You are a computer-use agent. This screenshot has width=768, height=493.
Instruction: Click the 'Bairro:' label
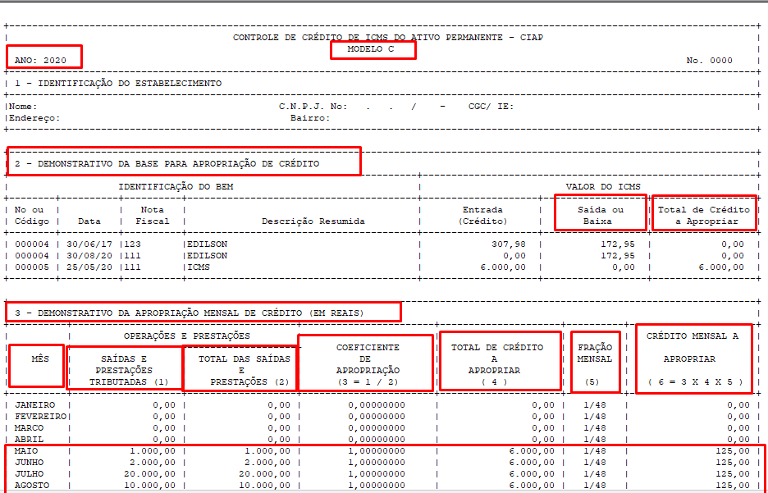click(310, 118)
